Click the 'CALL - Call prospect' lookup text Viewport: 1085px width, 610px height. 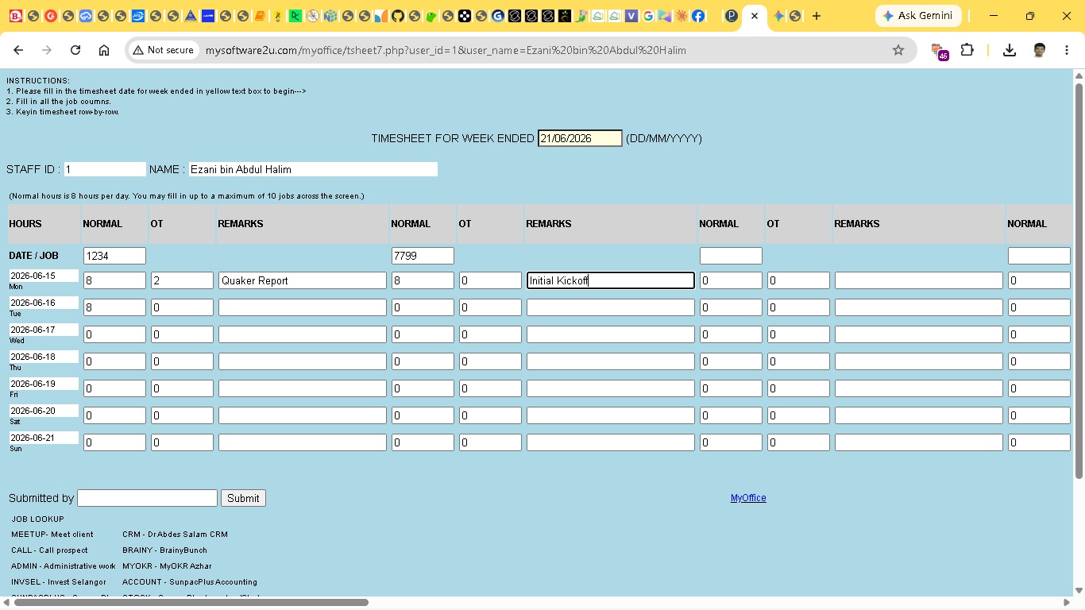pos(49,550)
